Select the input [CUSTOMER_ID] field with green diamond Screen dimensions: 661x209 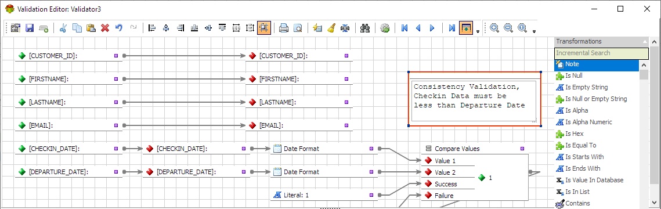[x=68, y=56]
